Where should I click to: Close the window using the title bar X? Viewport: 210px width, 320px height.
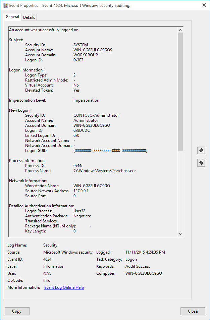(204, 5)
